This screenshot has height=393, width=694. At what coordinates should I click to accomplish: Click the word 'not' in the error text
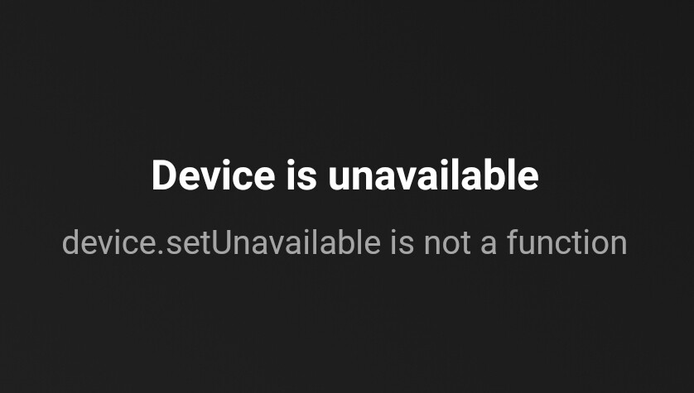pyautogui.click(x=447, y=242)
